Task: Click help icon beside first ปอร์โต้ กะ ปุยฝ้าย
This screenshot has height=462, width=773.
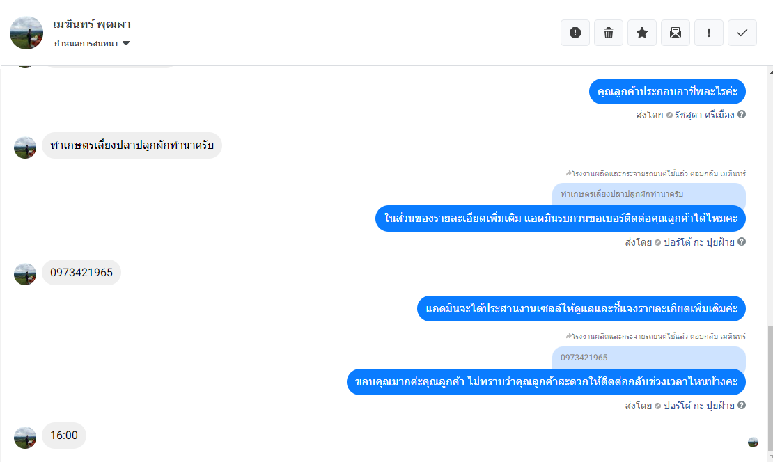Action: coord(742,241)
